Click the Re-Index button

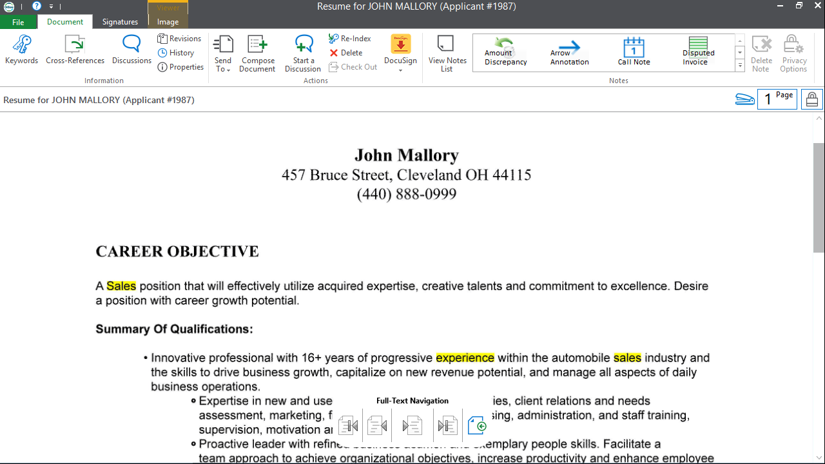[350, 39]
